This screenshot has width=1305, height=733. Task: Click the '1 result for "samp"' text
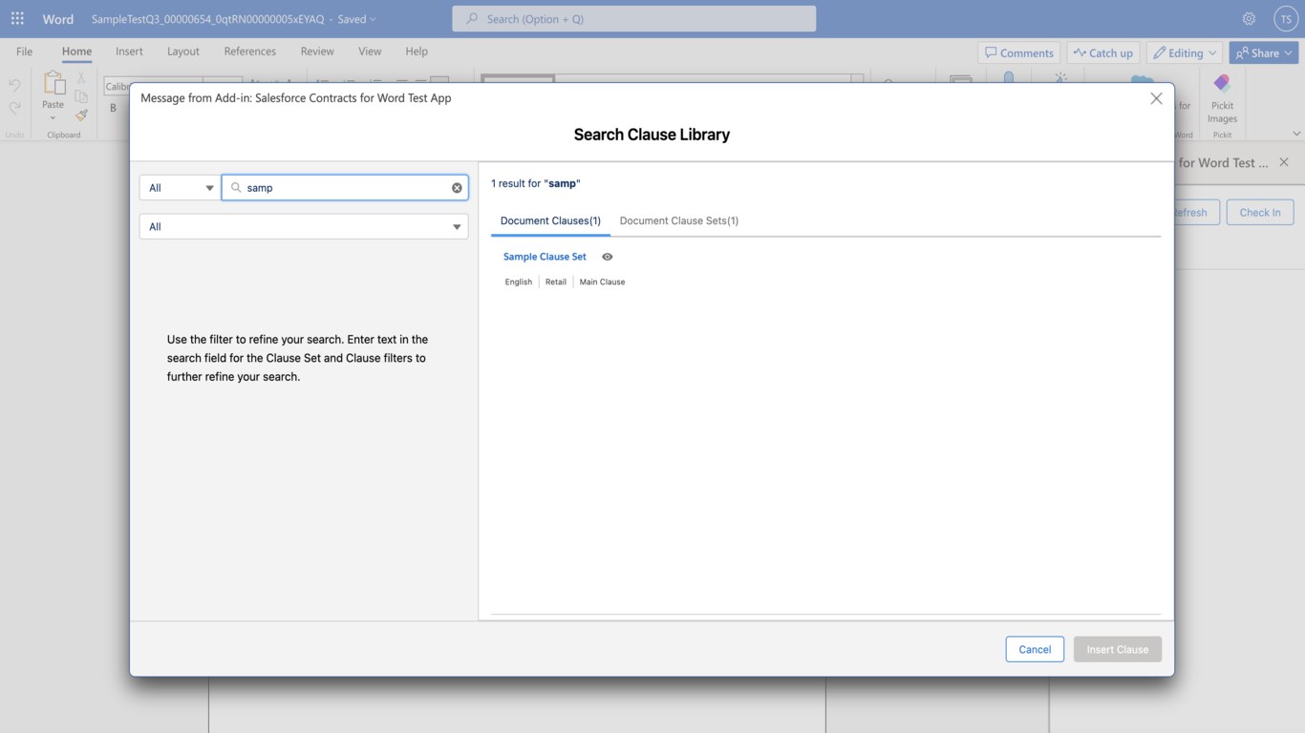coord(536,183)
